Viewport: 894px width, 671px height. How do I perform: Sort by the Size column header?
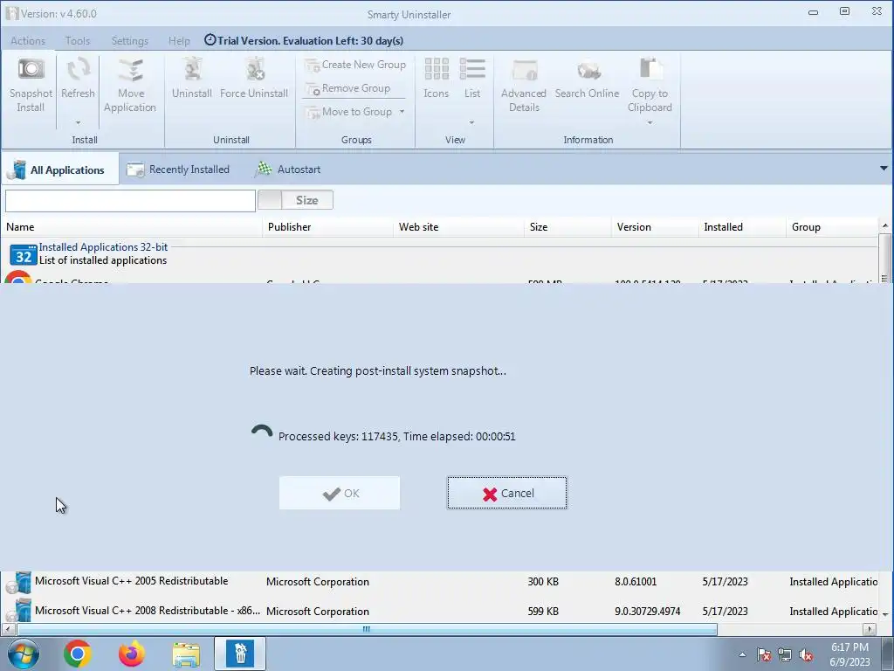(x=567, y=227)
